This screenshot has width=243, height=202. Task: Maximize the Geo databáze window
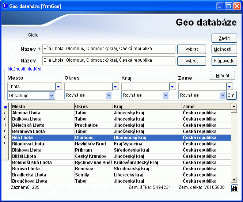228,6
